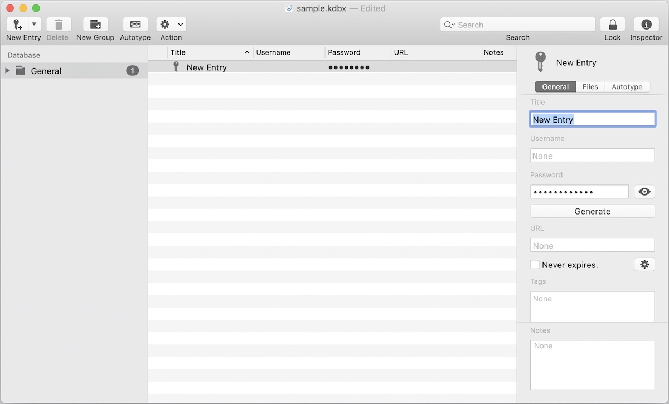Open expiry settings gear beside Never expires

644,265
